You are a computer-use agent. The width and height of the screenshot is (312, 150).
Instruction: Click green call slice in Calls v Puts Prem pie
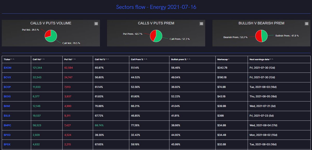pyautogui.click(x=158, y=36)
